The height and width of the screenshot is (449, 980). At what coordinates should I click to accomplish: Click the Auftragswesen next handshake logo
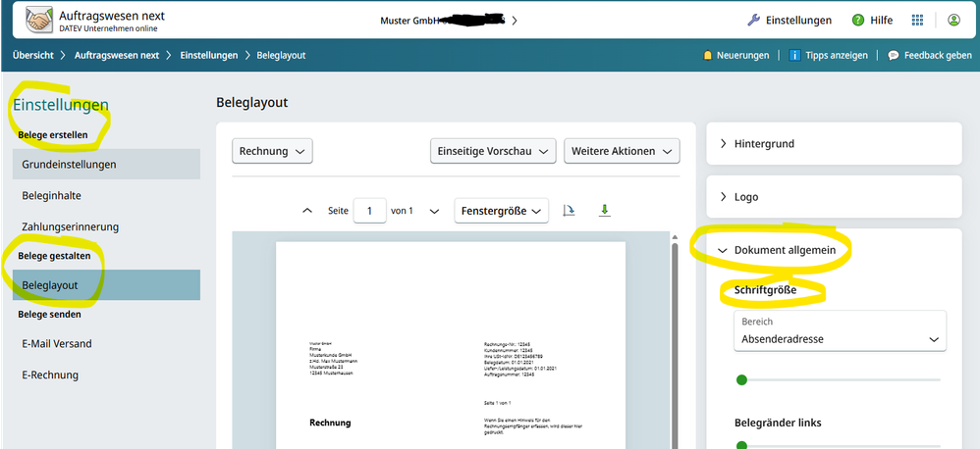[x=39, y=21]
